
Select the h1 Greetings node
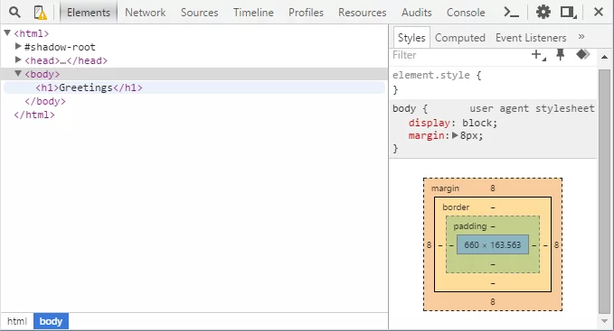89,87
